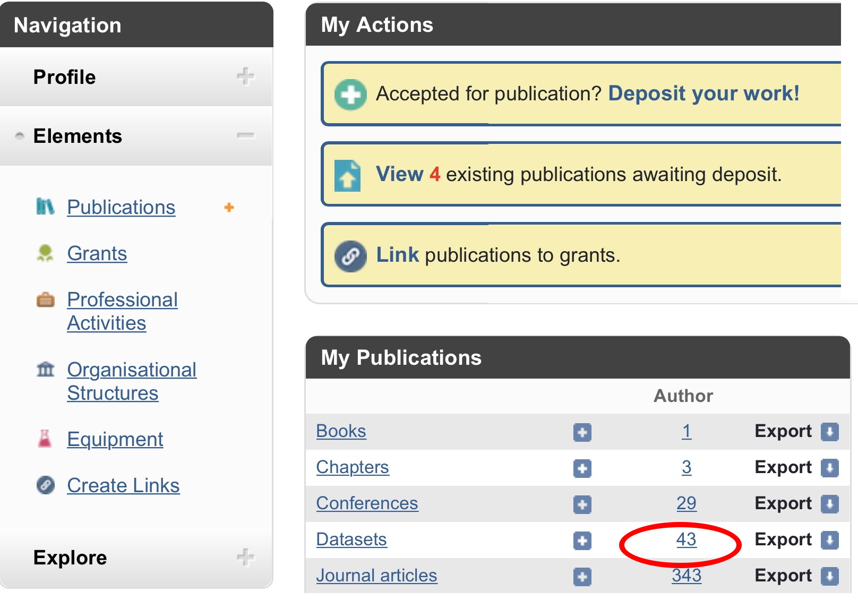Click the add icon in Books row
The image size is (858, 600).
point(582,432)
